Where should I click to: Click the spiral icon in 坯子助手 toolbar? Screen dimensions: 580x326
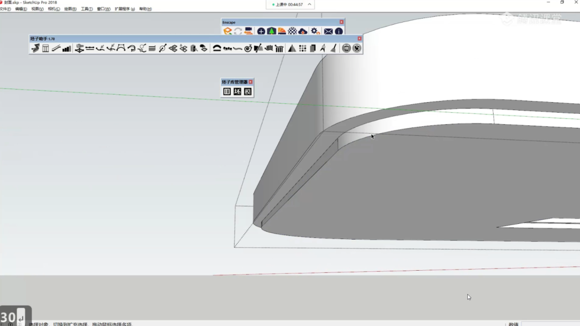(248, 48)
